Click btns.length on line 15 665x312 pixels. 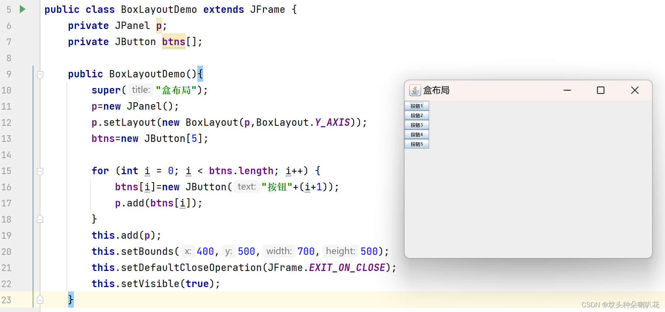(241, 171)
